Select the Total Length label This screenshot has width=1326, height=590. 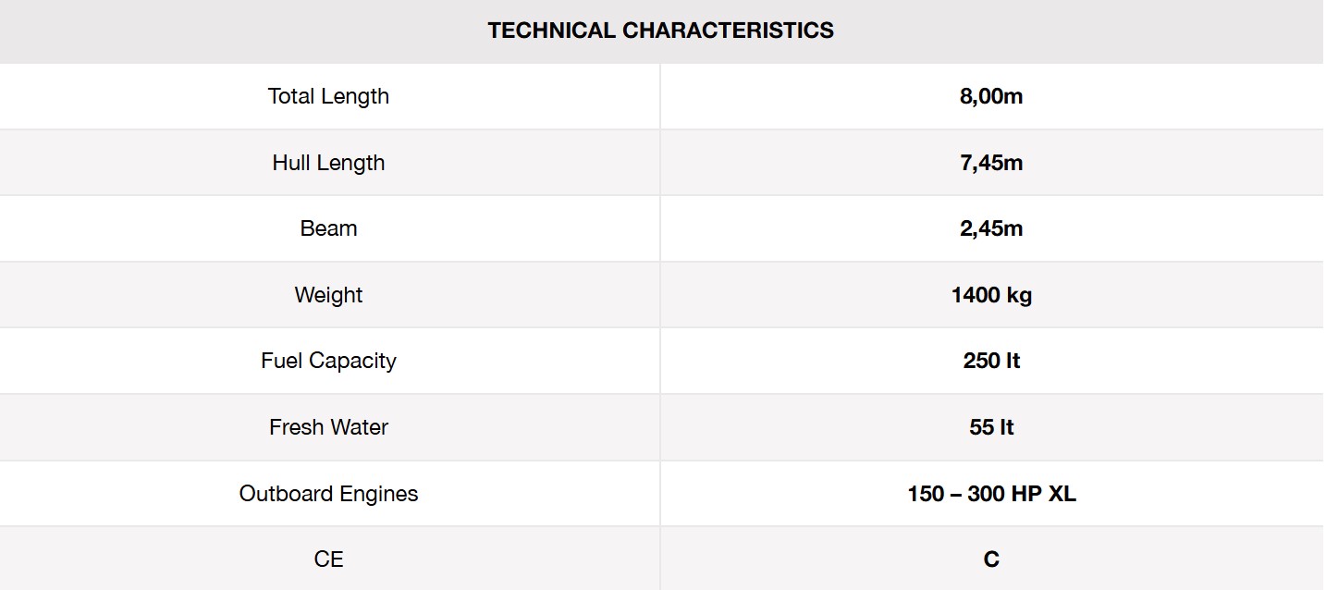(328, 96)
